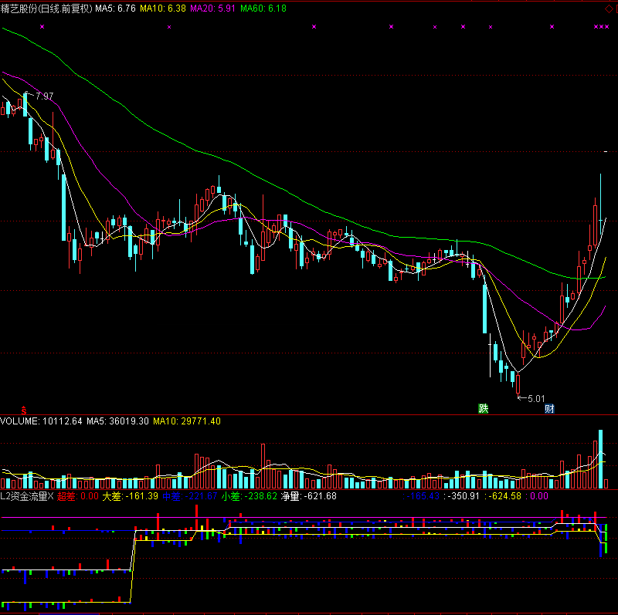Select the 中差: -221.67 value

190,496
